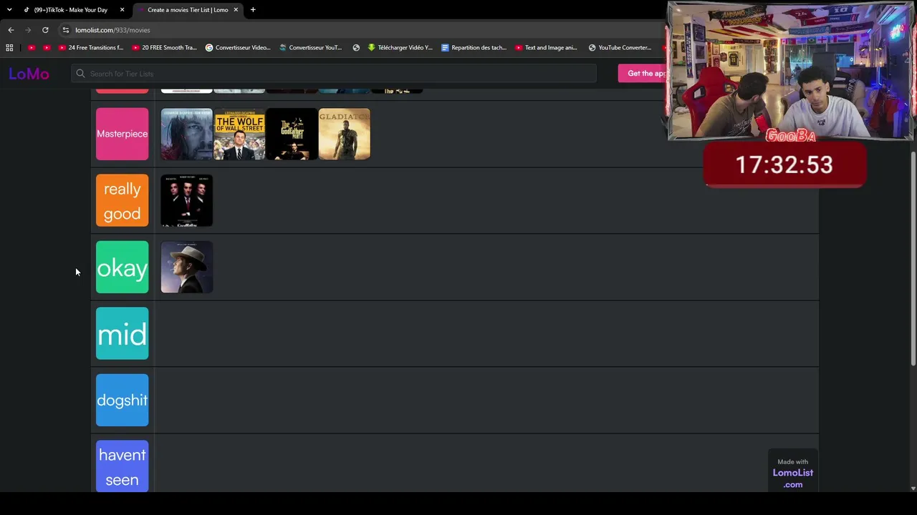Open the Télécharger Vidéo Y... bookmark
The width and height of the screenshot is (917, 515).
coord(400,48)
